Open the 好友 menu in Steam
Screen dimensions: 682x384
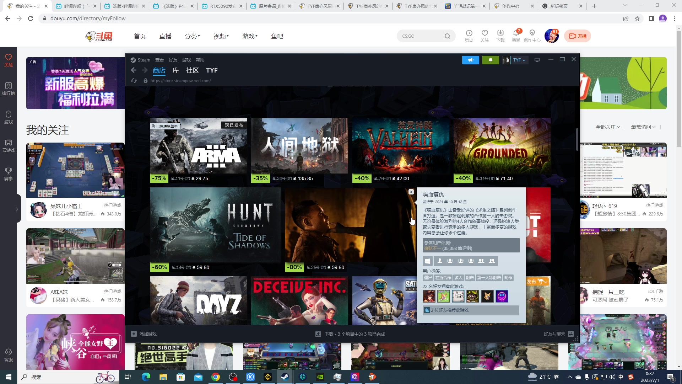coord(173,60)
